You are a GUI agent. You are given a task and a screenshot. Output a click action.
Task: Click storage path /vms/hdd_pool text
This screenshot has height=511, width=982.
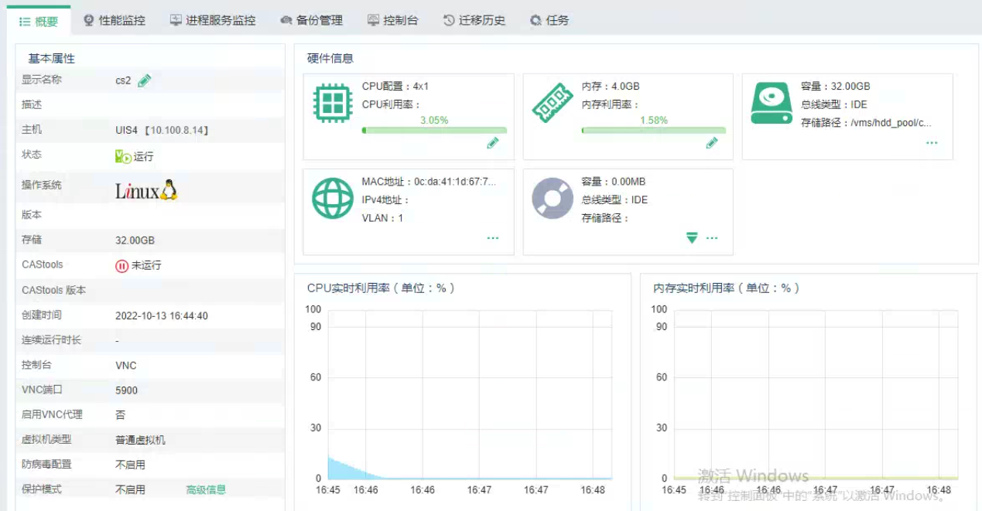pos(866,122)
